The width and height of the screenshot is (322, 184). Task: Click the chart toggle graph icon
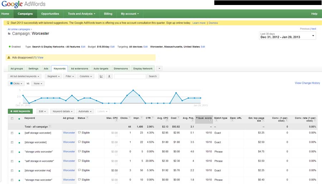coord(101,76)
